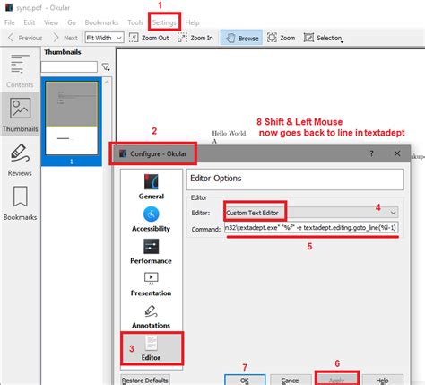Open the Bookmarks menu

click(101, 22)
